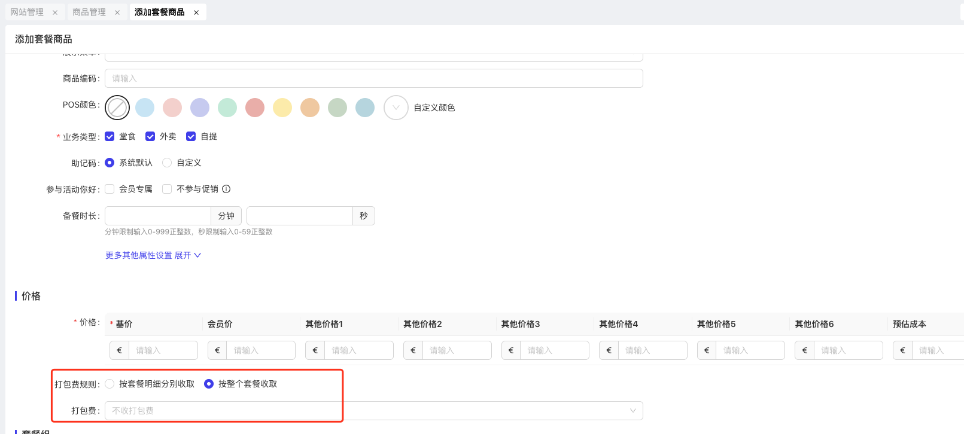Close the 添加套餐商品 tab
The image size is (964, 434).
[196, 13]
